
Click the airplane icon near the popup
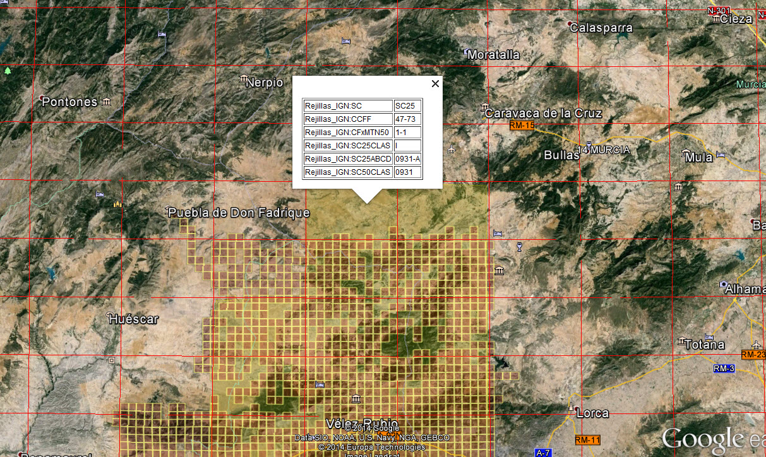click(451, 150)
